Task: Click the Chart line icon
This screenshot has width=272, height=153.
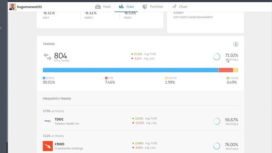Action: click(x=174, y=7)
